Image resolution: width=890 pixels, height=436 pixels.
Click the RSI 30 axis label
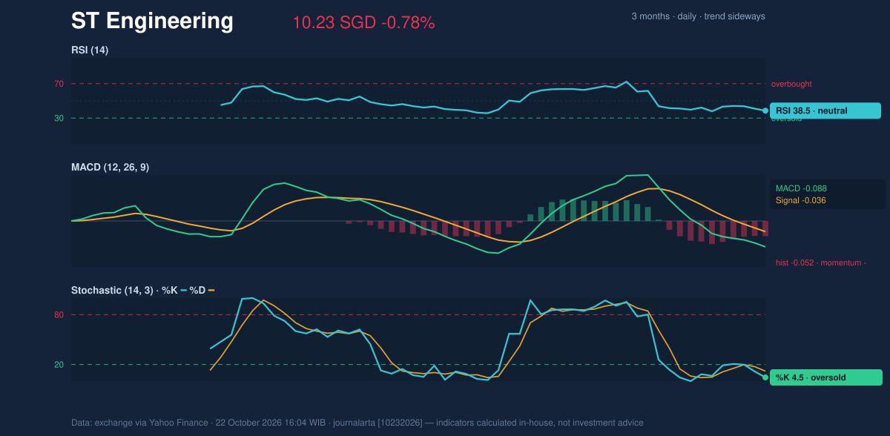pyautogui.click(x=59, y=118)
